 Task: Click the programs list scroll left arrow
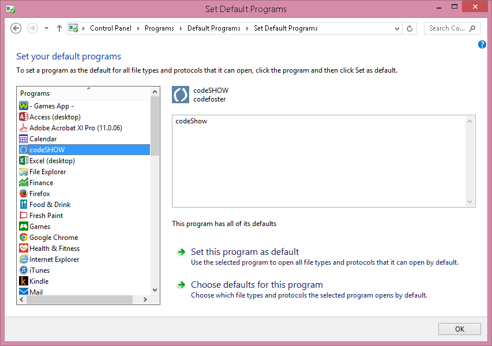point(22,299)
